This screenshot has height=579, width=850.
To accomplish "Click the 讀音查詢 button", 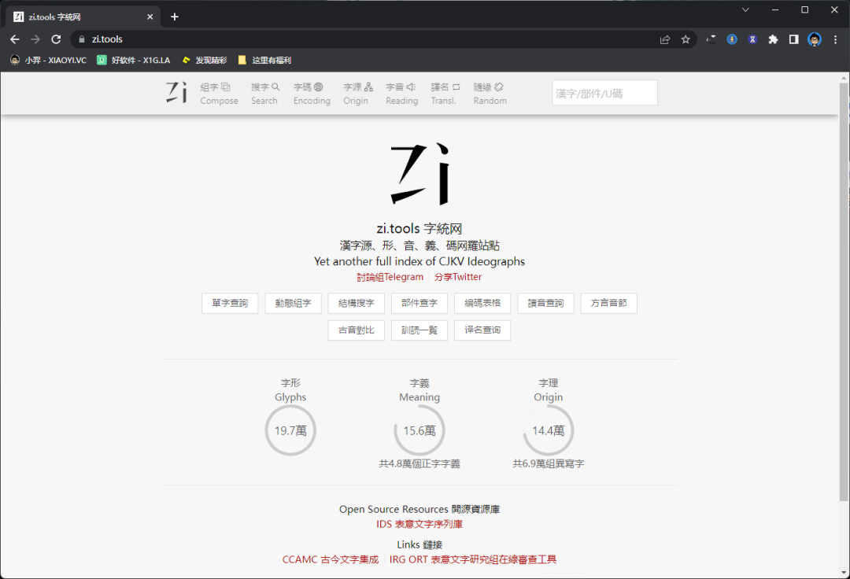I will click(x=545, y=304).
